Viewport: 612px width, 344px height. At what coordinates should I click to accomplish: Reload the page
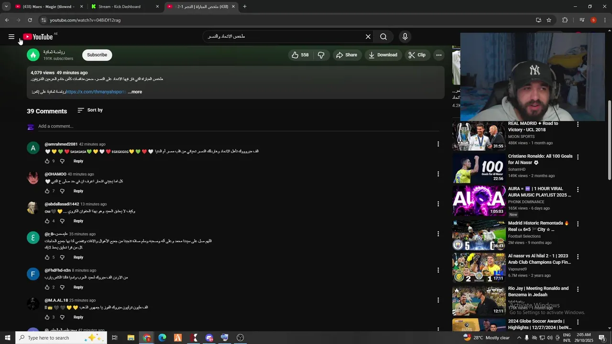click(x=30, y=20)
